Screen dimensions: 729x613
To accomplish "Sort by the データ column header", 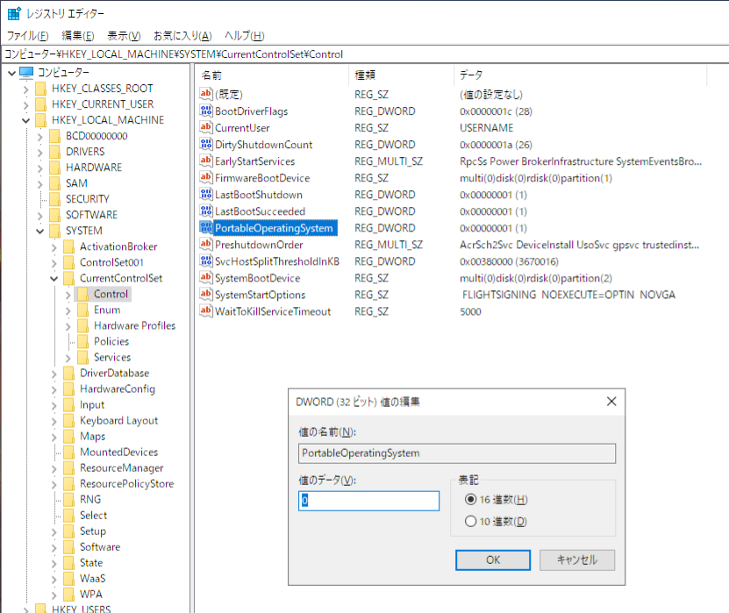I will point(580,75).
